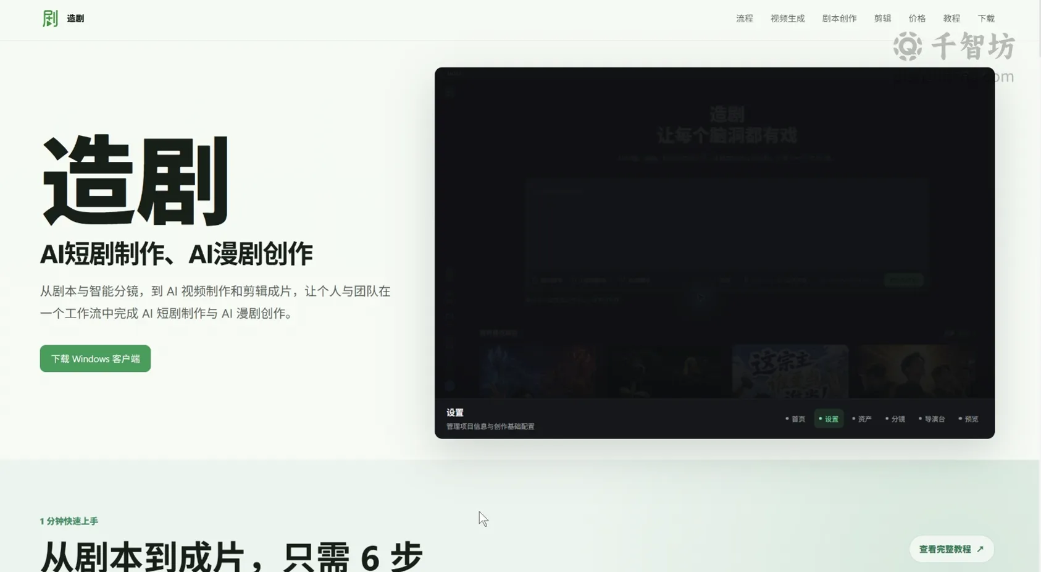The width and height of the screenshot is (1041, 572).
Task: Click the green 剧 logo icon
Action: pyautogui.click(x=50, y=19)
